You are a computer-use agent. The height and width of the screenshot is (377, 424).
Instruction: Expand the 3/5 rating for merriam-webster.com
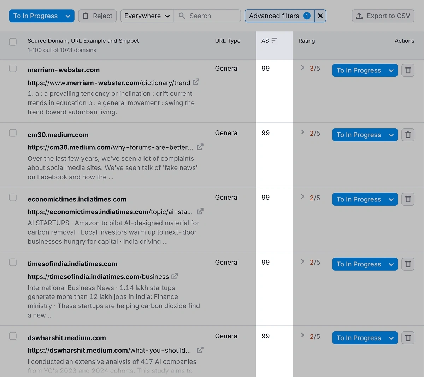tap(302, 67)
